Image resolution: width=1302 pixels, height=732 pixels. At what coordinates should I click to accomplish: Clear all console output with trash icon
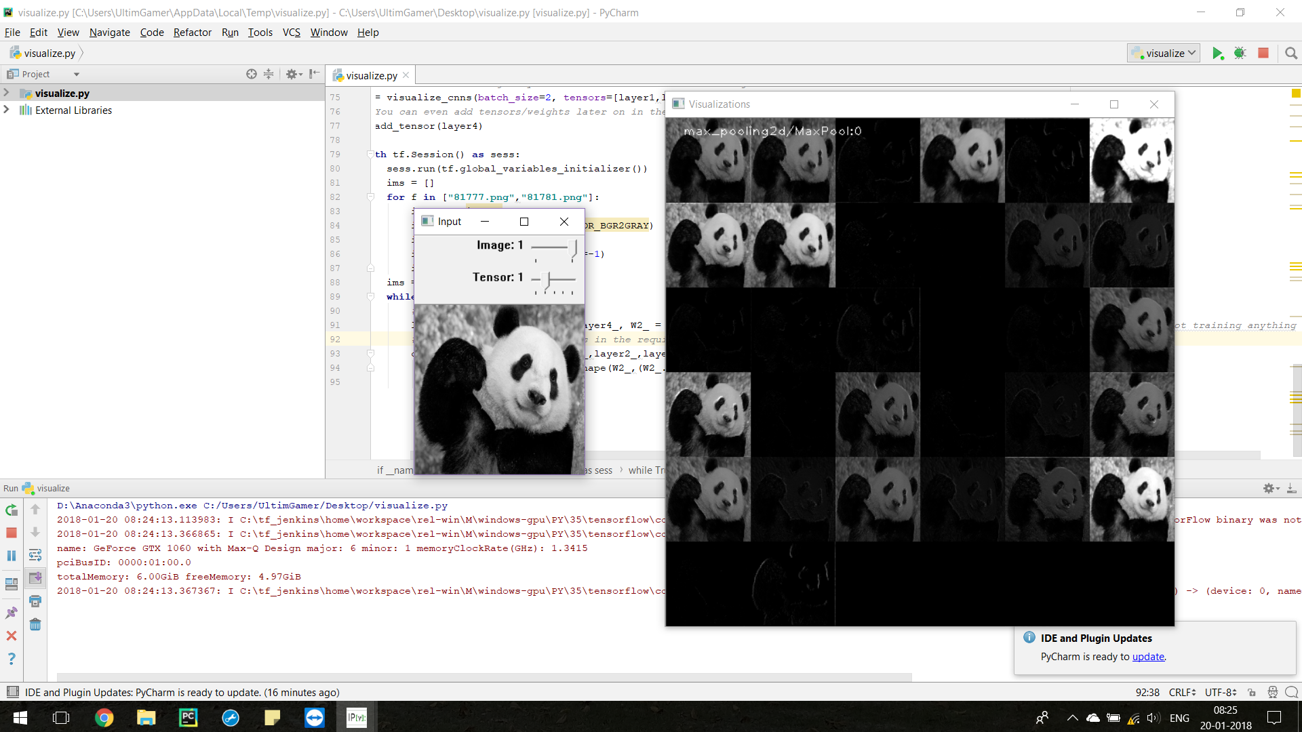pyautogui.click(x=35, y=624)
